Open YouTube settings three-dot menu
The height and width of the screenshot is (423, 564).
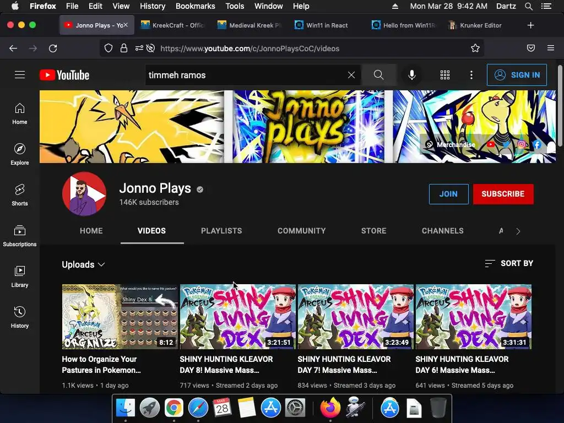pyautogui.click(x=471, y=75)
